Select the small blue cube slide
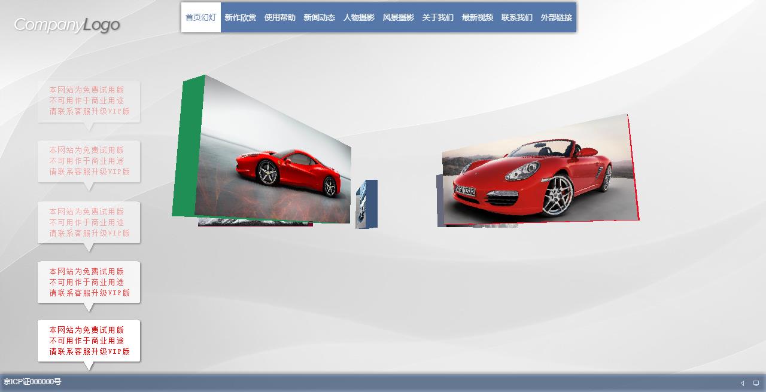The height and width of the screenshot is (392, 766). (367, 204)
